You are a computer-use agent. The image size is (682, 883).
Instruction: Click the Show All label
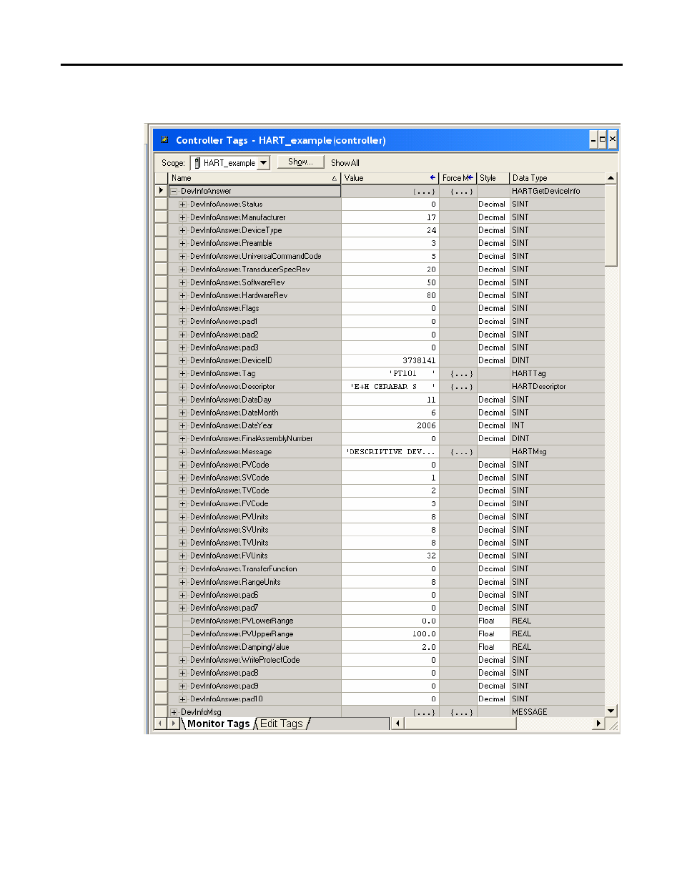[345, 163]
